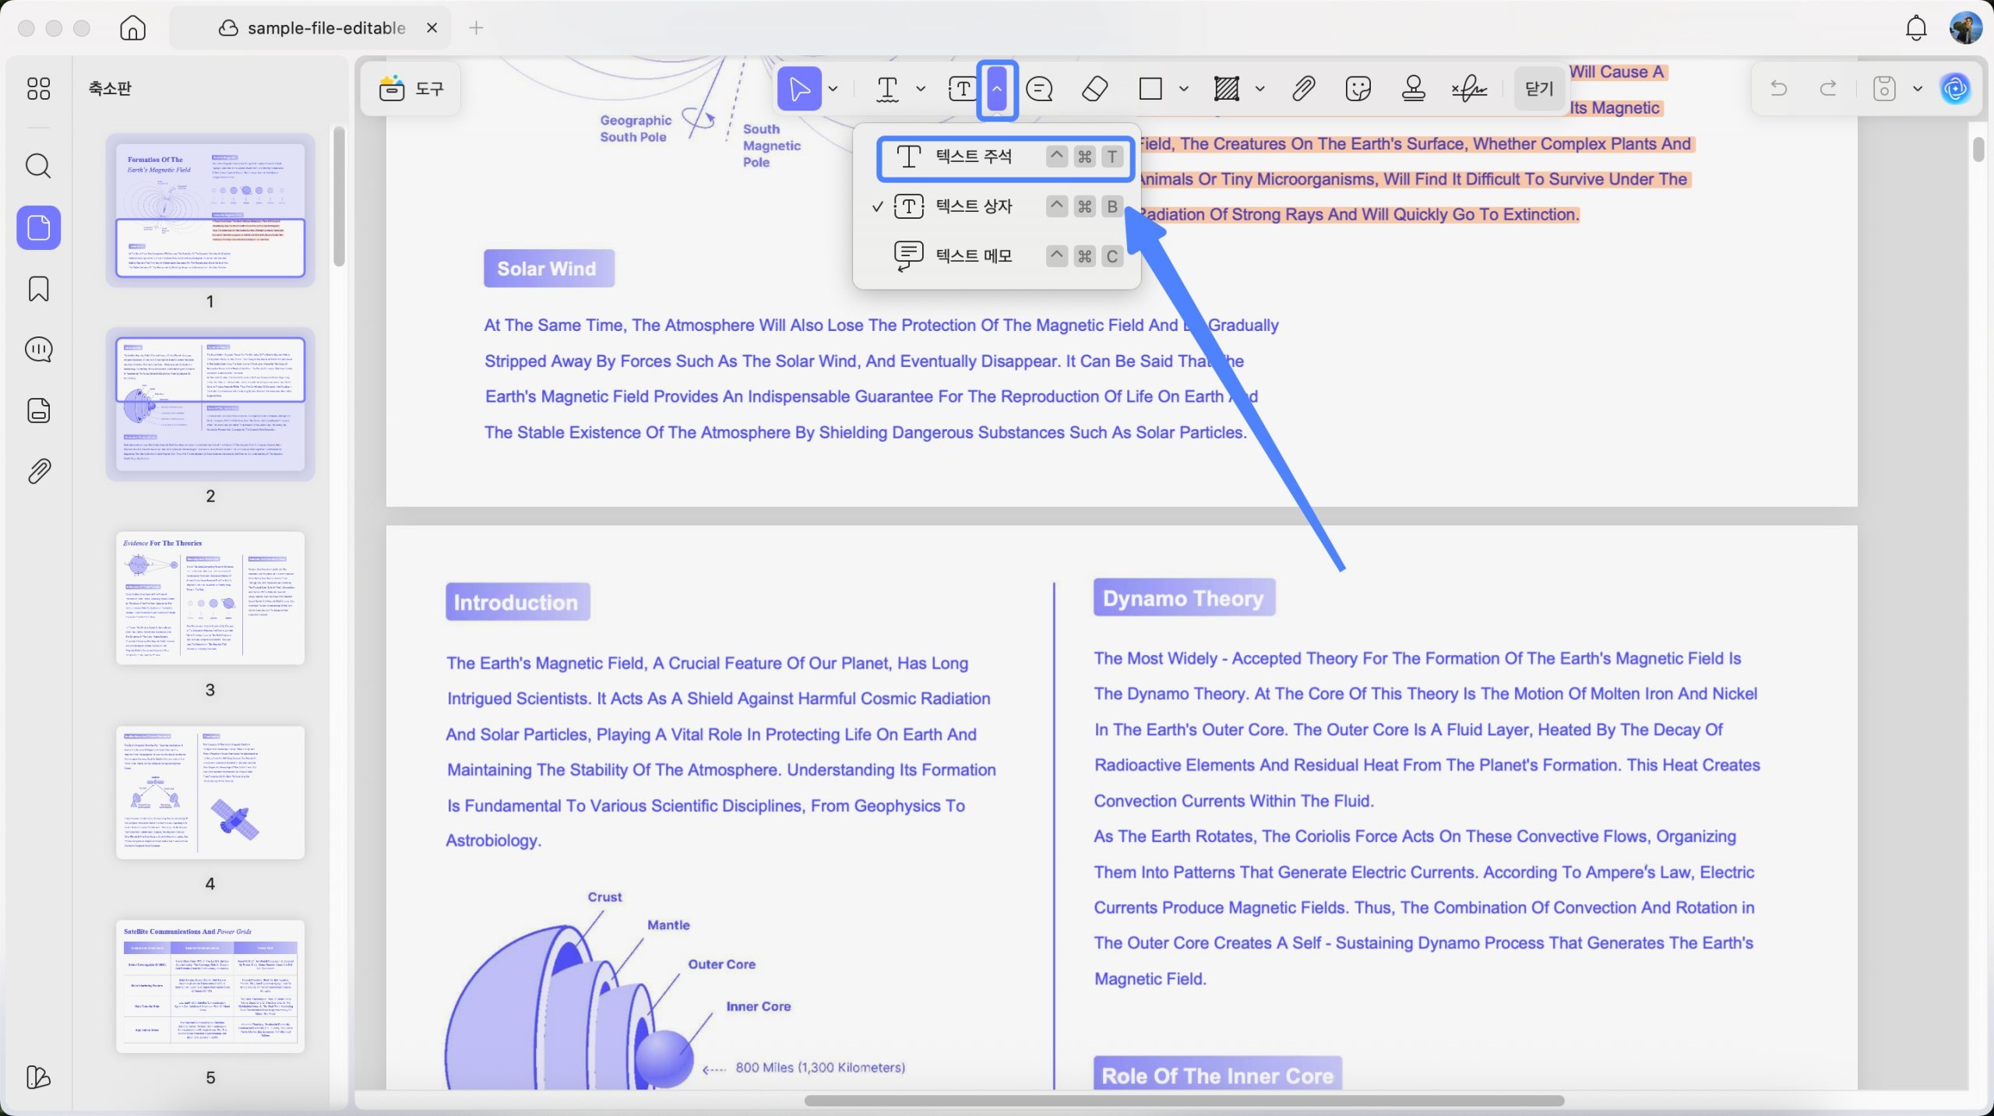The width and height of the screenshot is (1994, 1116).
Task: Choose 텍스트 주석 from the menu
Action: [1005, 157]
